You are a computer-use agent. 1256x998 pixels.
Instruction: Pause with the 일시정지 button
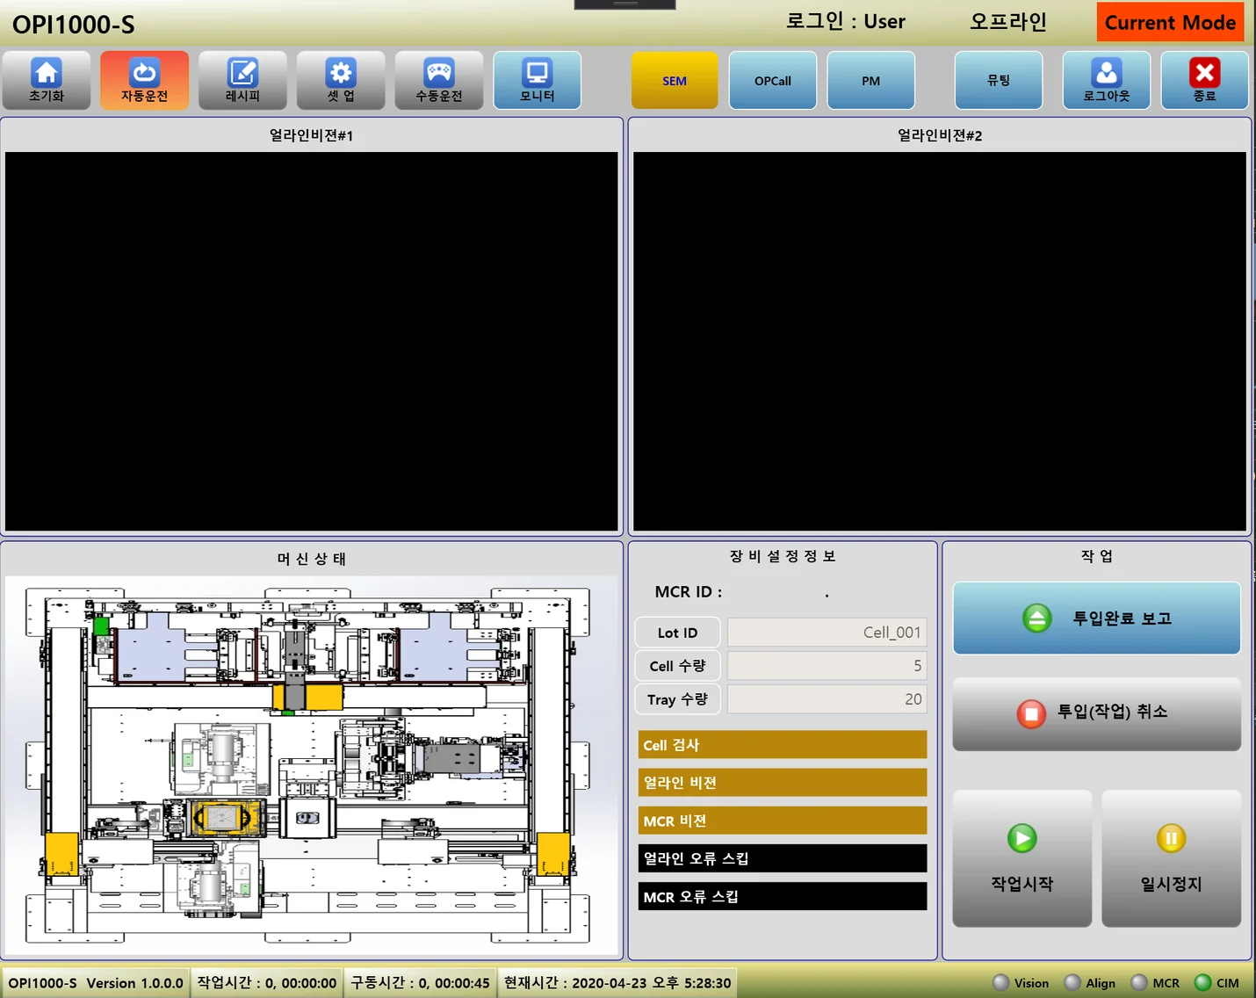1172,858
